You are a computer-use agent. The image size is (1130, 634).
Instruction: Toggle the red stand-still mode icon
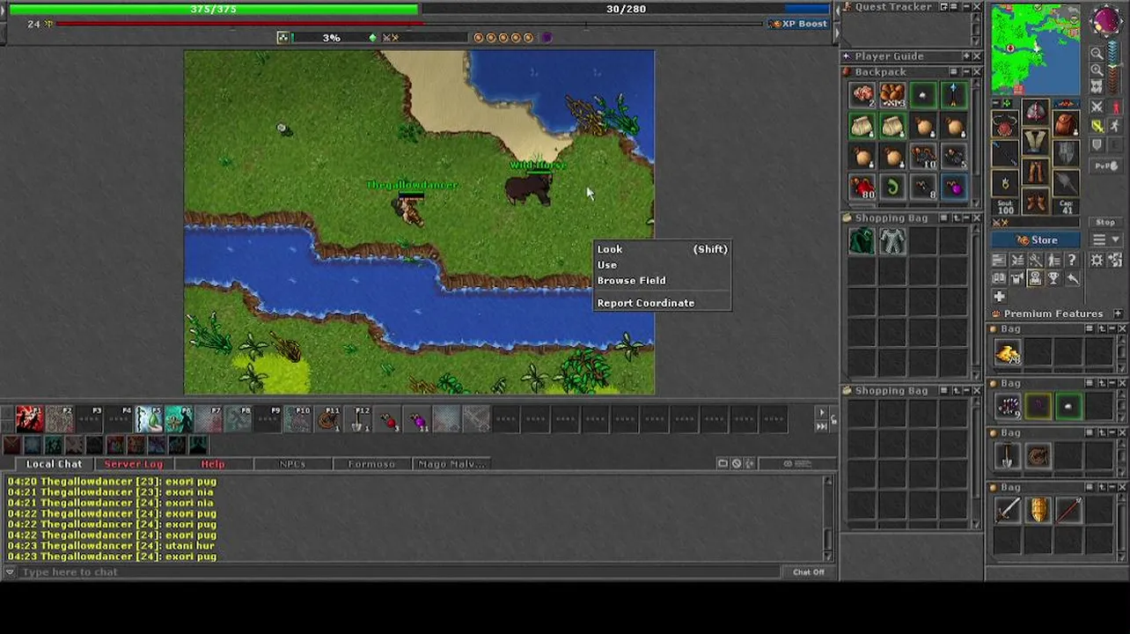point(1115,107)
